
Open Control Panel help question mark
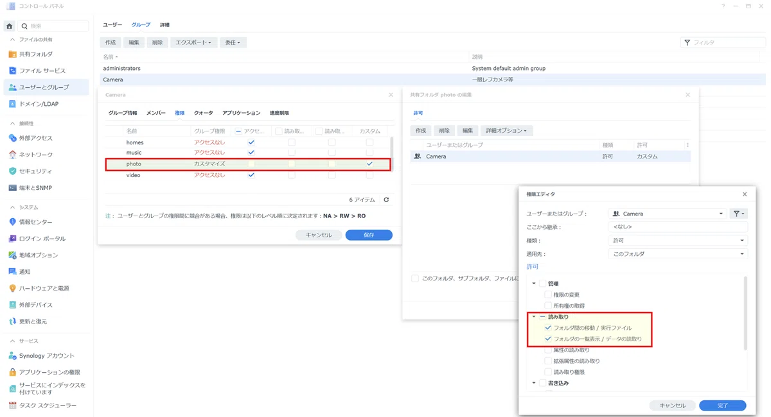click(723, 6)
